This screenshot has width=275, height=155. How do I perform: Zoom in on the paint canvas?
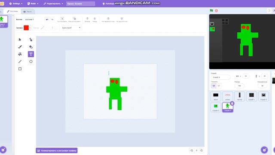tap(202, 150)
